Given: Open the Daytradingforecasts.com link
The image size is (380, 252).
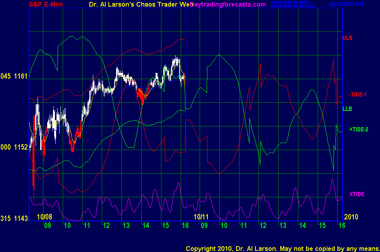Looking at the screenshot, I should coord(228,4).
